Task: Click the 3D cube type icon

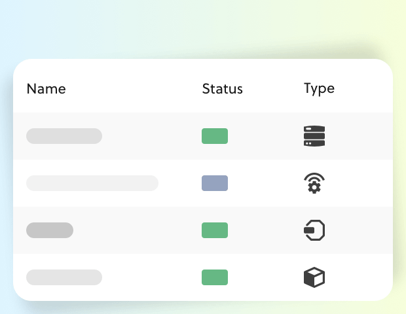Action: pyautogui.click(x=314, y=277)
